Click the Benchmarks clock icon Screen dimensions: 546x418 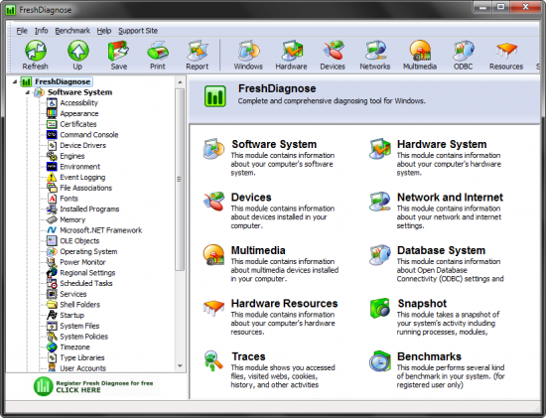click(x=379, y=360)
